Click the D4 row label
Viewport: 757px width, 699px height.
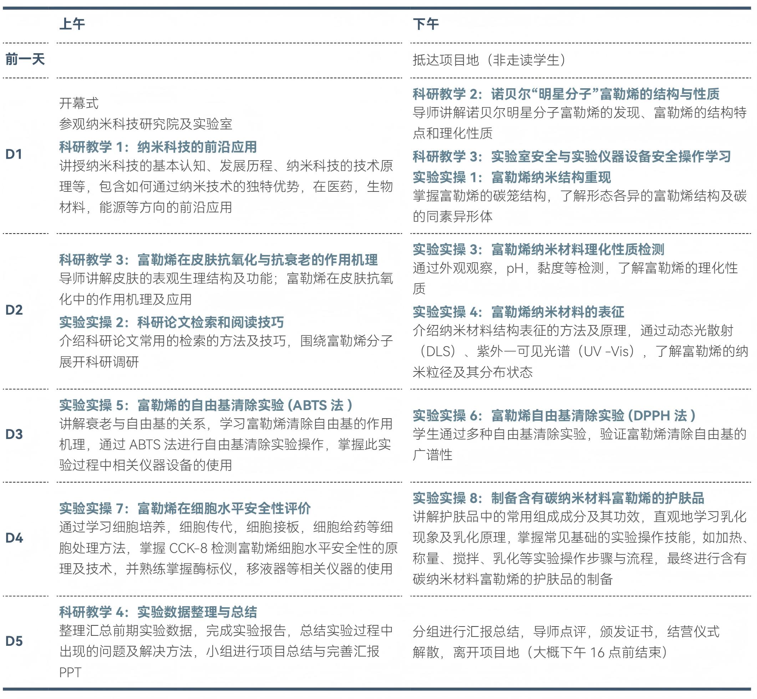point(14,538)
